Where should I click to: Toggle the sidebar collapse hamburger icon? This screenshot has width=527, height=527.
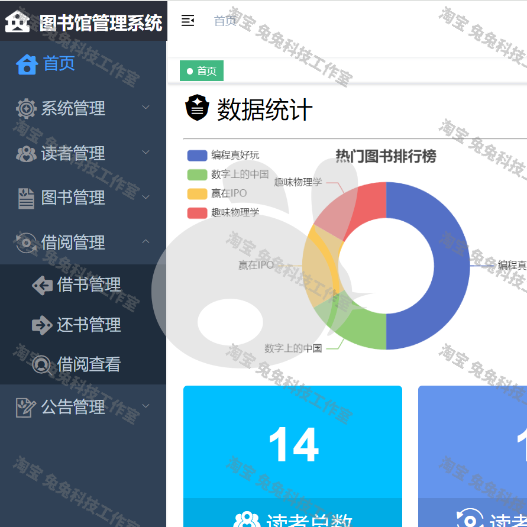187,21
